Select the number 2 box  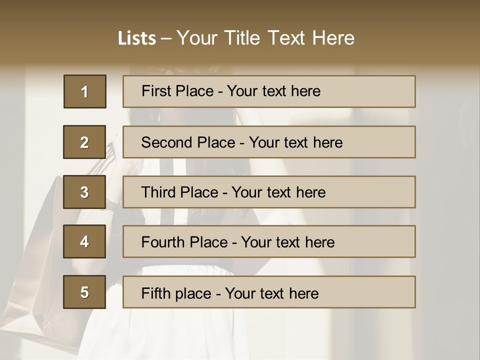(x=84, y=142)
